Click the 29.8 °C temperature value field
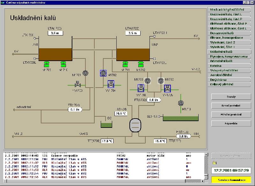Screen dimensions: 255x186 (112, 113)
